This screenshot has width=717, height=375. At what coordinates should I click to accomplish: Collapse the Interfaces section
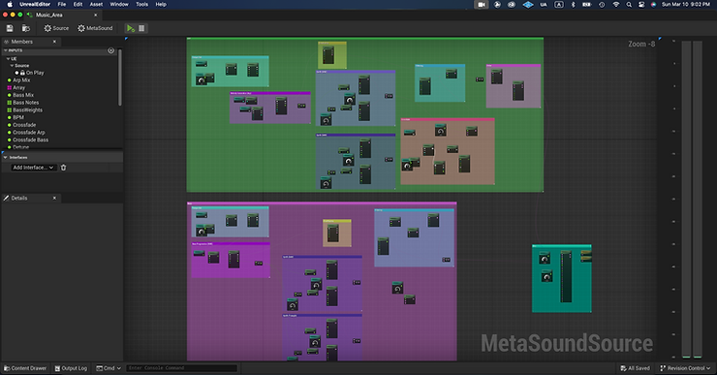6,157
